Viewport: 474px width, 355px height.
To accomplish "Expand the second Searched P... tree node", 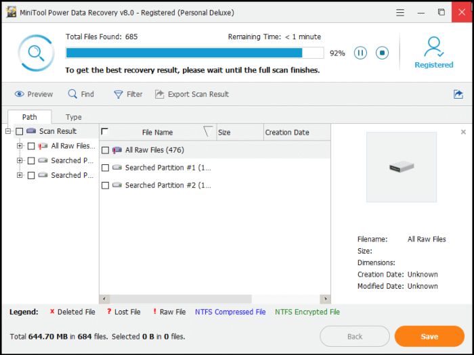I will 20,175.
